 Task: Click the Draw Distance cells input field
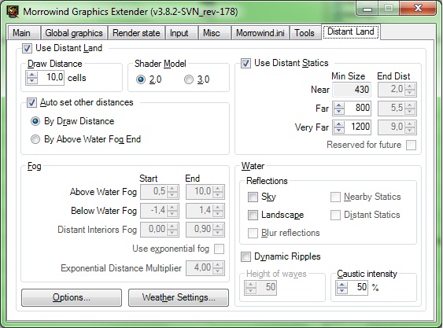pyautogui.click(x=51, y=77)
